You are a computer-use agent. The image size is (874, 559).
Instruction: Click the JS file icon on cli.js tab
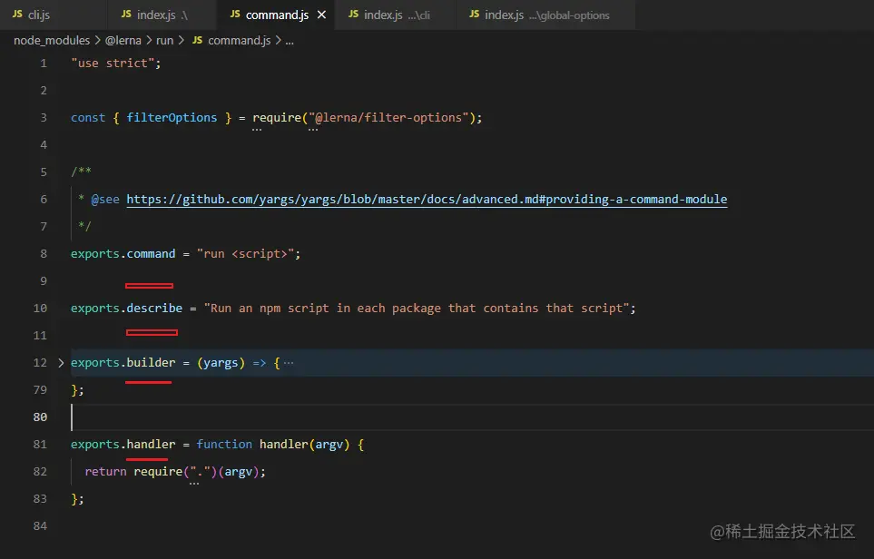point(17,14)
